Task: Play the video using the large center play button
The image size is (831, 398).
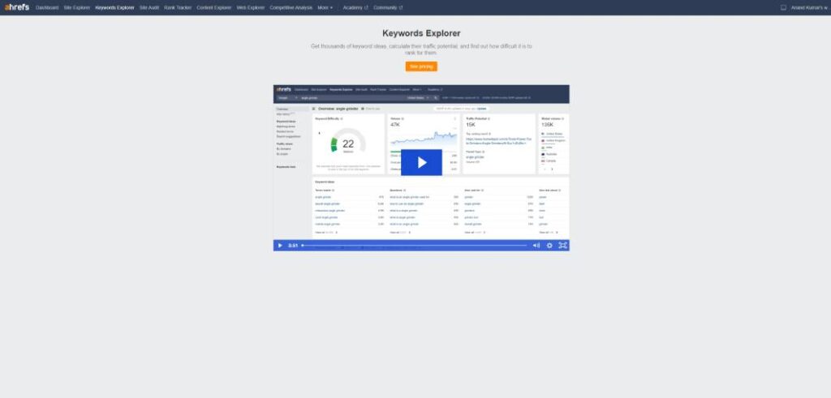Action: 421,162
